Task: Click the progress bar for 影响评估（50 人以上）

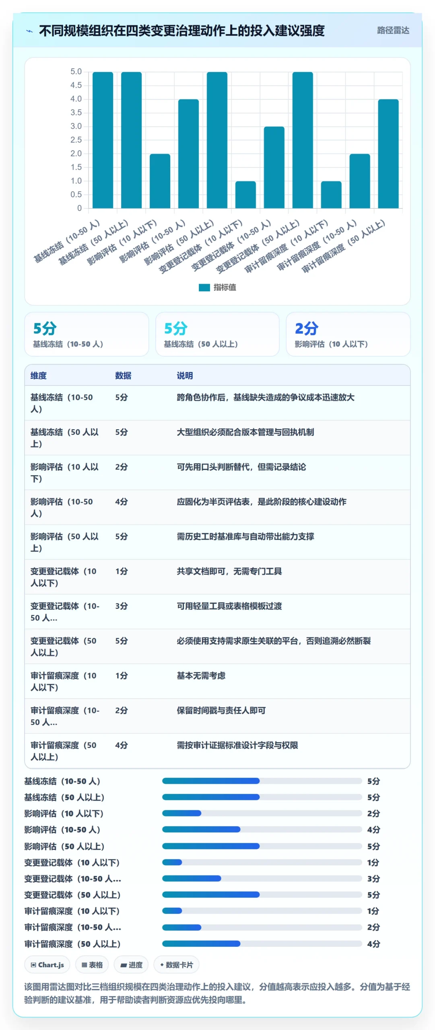Action: click(x=262, y=846)
